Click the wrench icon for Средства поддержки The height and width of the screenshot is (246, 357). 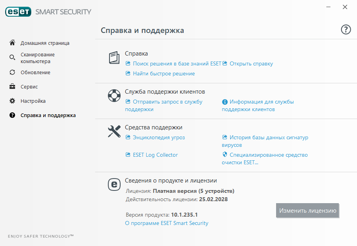pos(114,131)
